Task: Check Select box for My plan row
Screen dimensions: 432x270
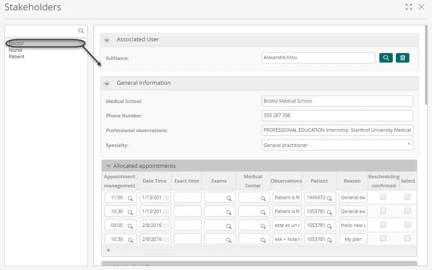Action: (x=408, y=239)
